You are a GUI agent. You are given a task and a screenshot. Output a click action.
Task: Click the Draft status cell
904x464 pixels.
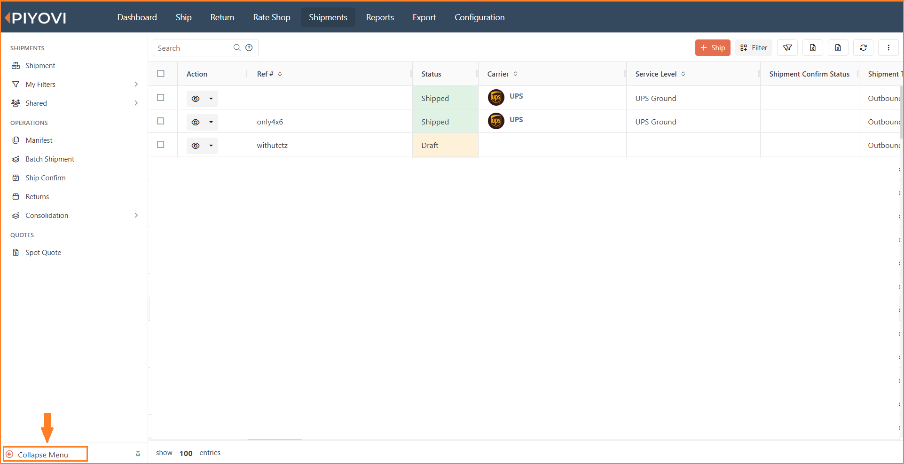[x=445, y=146]
